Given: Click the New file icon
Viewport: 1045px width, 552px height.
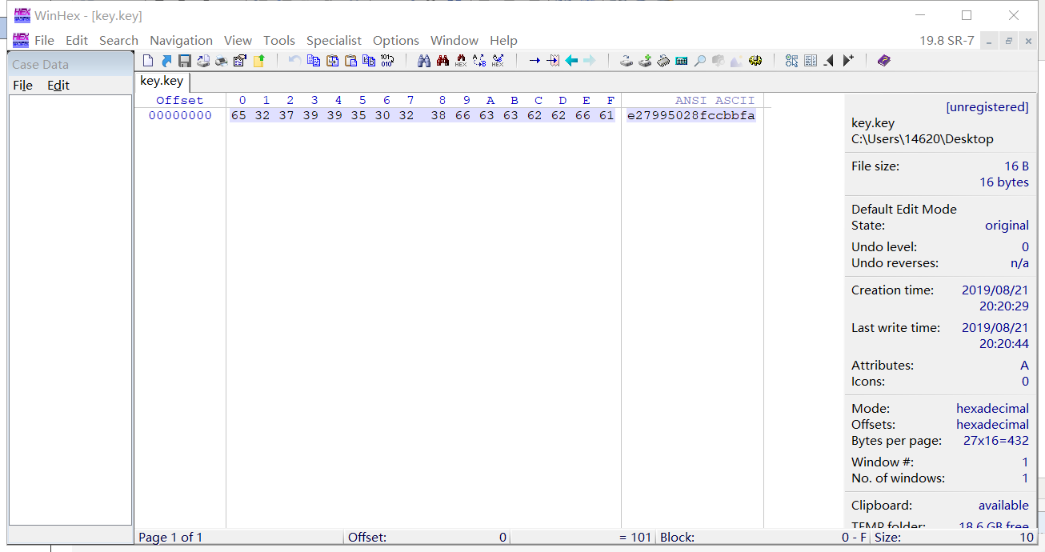Looking at the screenshot, I should point(147,61).
